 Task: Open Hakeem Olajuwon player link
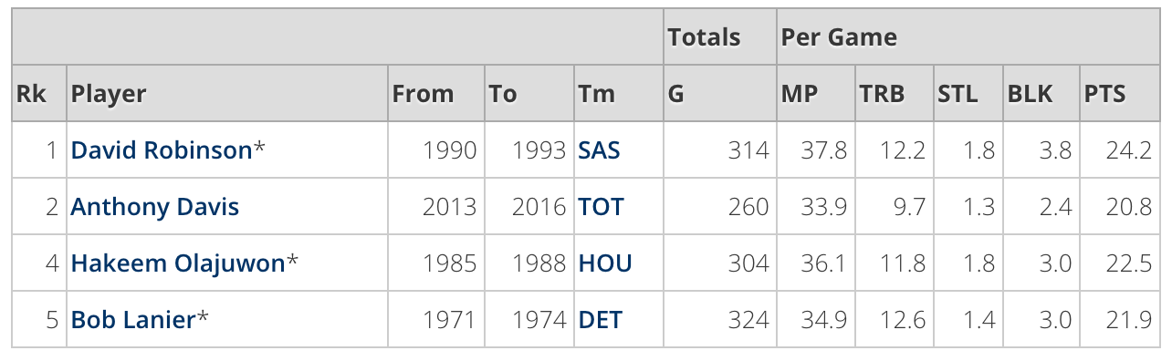coord(178,263)
